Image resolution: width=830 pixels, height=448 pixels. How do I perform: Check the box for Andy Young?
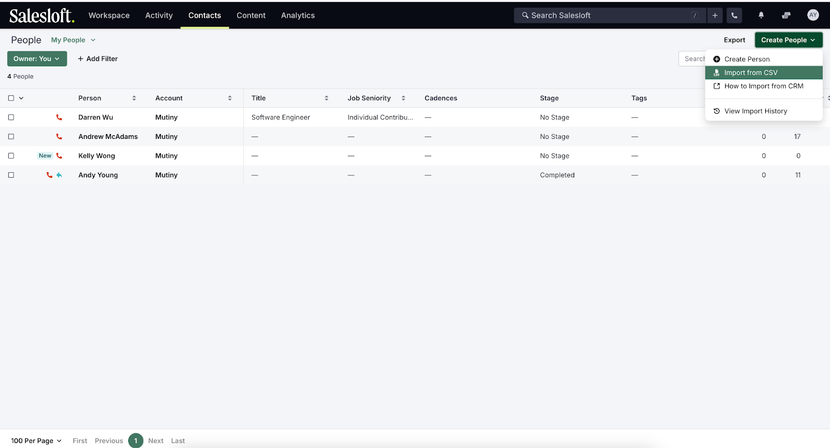tap(11, 175)
